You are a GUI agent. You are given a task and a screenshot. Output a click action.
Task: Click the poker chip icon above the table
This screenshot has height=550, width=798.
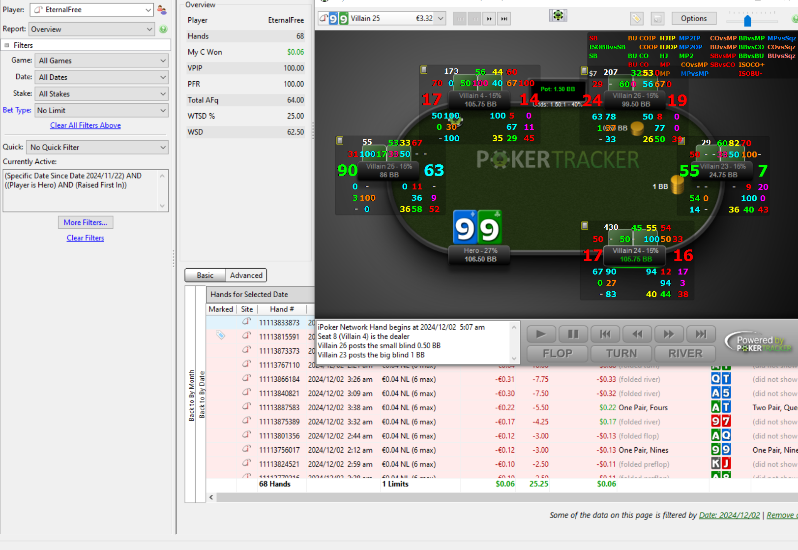tap(558, 15)
